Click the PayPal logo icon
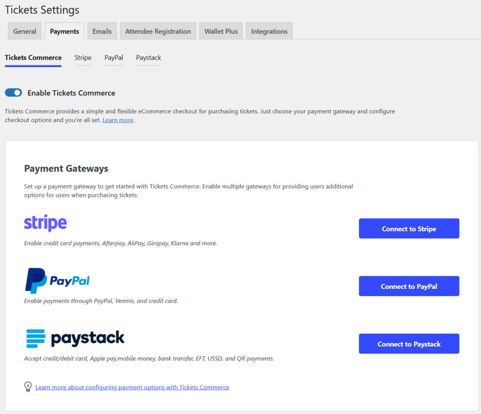Viewport: 481px width, 414px height. pos(57,279)
